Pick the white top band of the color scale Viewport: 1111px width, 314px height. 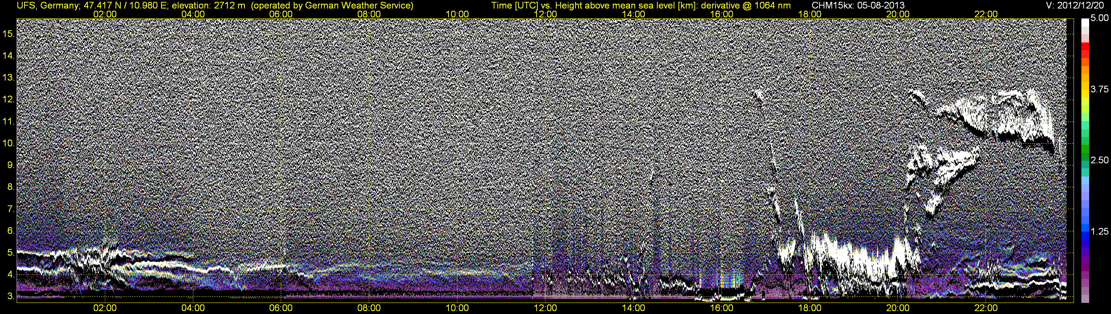[x=1085, y=23]
